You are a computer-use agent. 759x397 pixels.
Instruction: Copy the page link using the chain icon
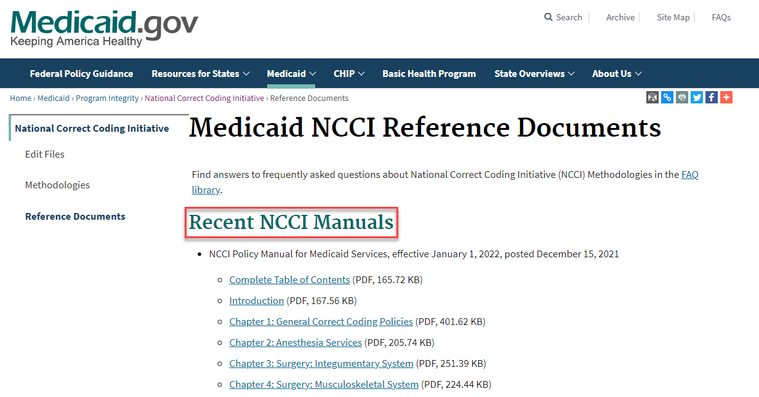[667, 97]
